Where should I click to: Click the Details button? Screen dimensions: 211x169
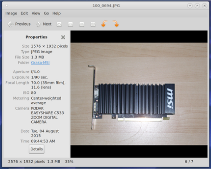37,149
